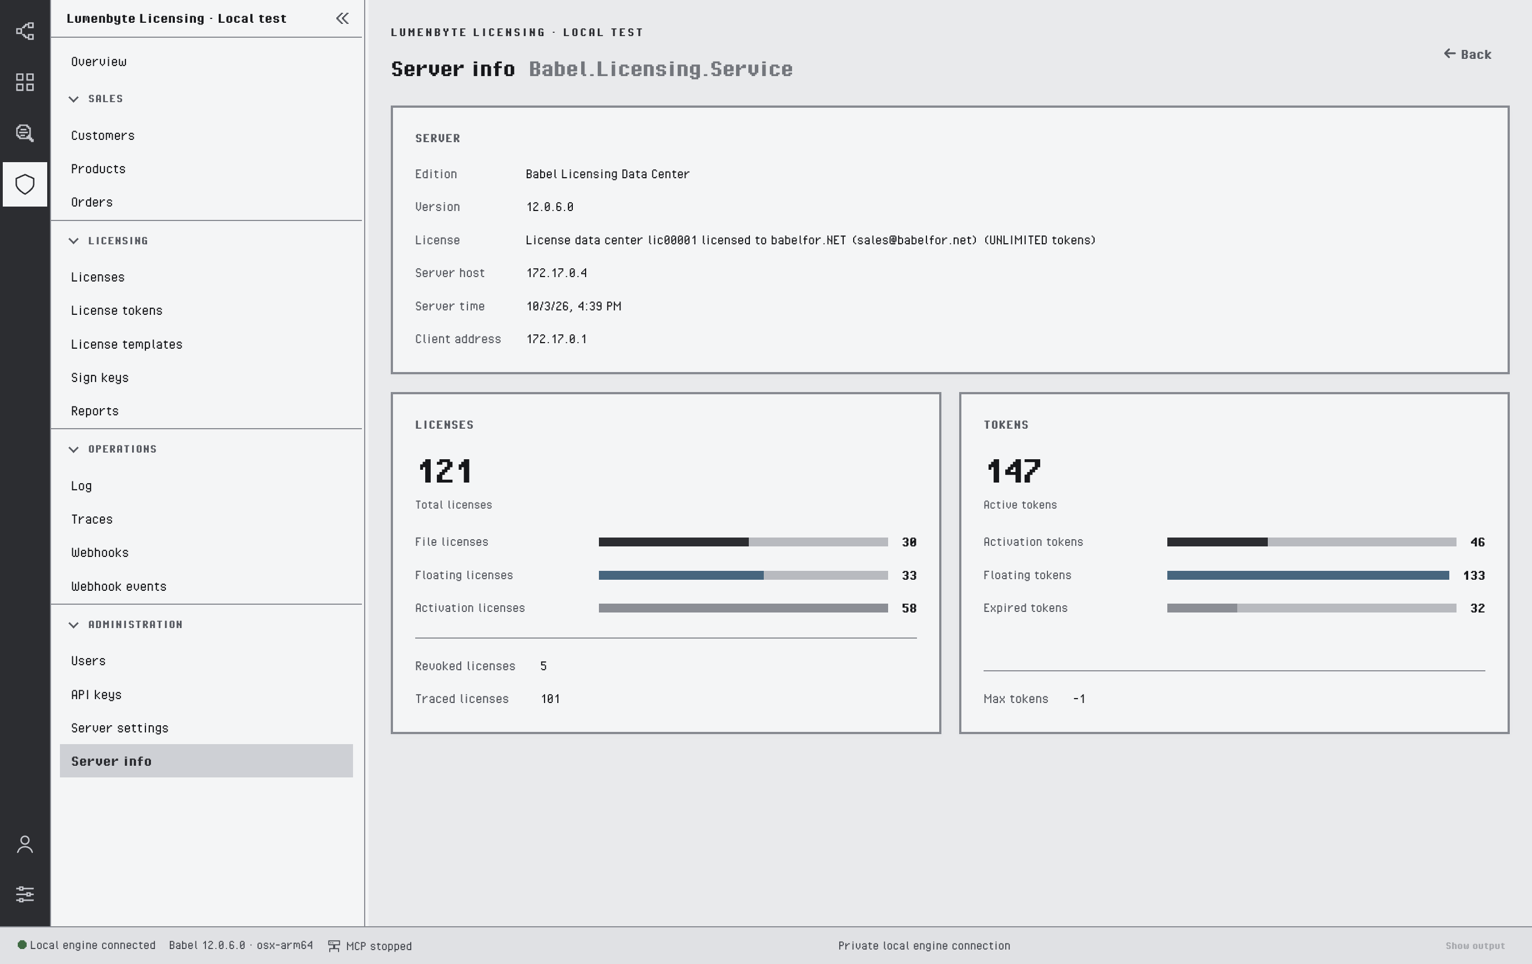Click Show output in status bar
1532x964 pixels.
(x=1475, y=946)
